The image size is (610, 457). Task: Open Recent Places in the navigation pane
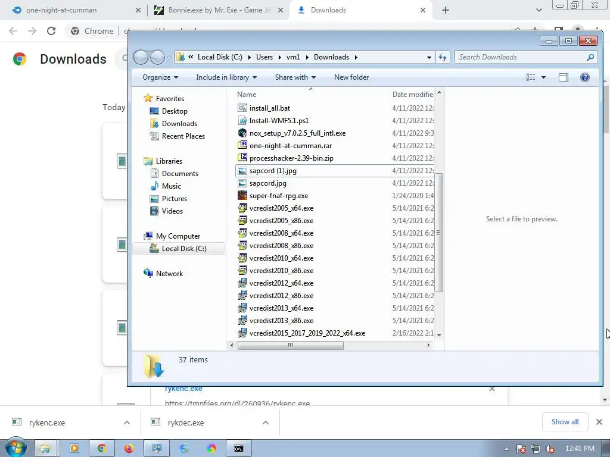pyautogui.click(x=183, y=136)
